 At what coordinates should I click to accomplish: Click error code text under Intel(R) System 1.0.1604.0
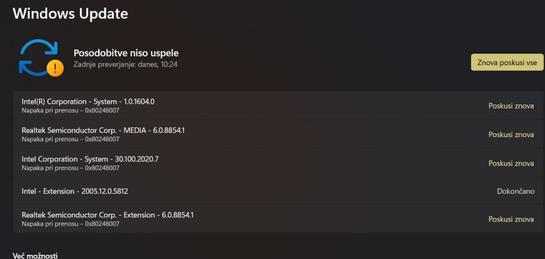pos(70,110)
